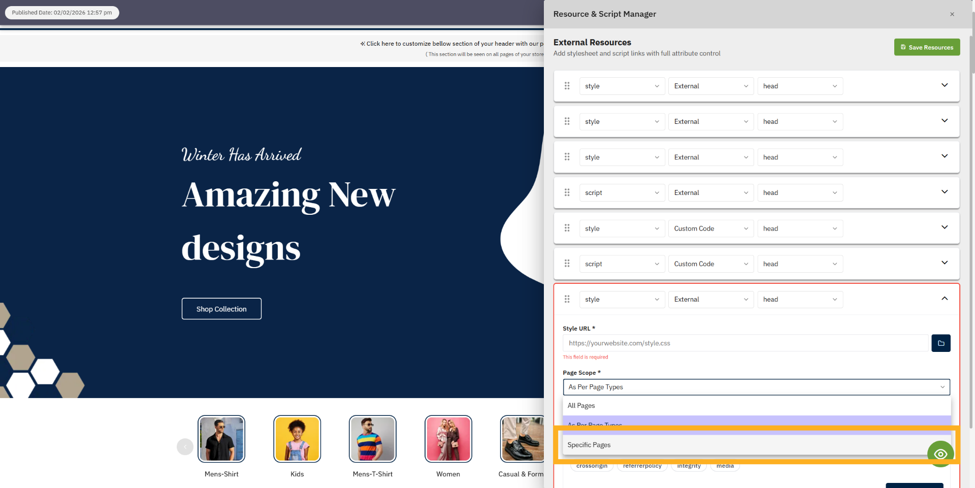Click the Shop Collection button

[x=221, y=308]
